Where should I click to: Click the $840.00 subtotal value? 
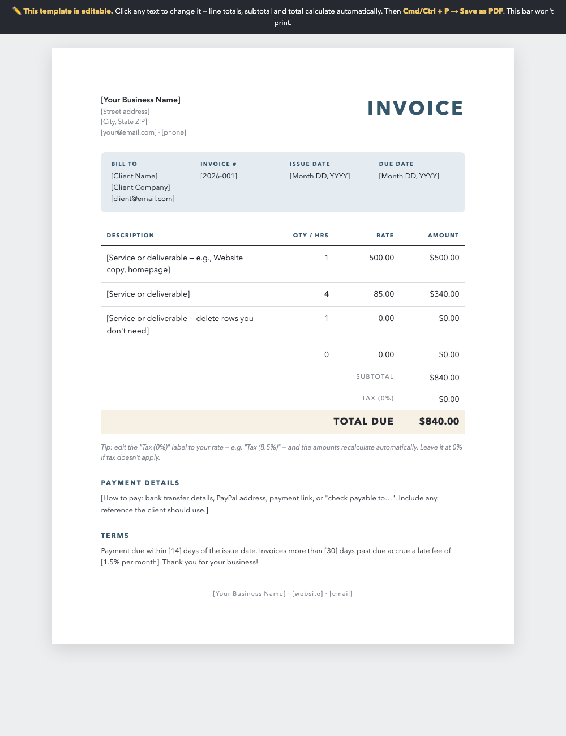[444, 378]
